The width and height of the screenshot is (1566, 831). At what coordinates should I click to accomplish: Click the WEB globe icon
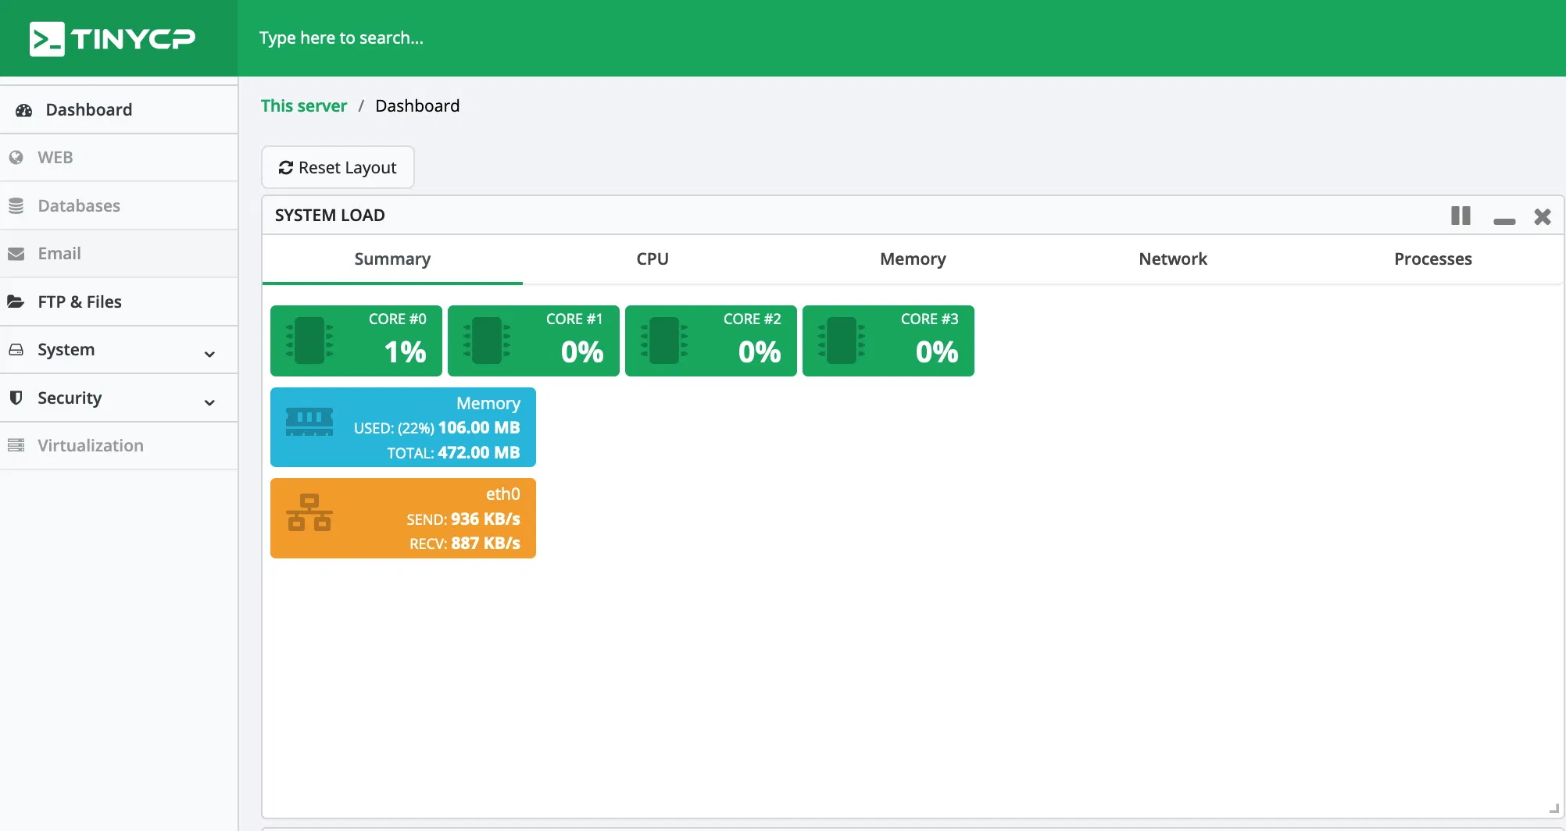pyautogui.click(x=16, y=158)
